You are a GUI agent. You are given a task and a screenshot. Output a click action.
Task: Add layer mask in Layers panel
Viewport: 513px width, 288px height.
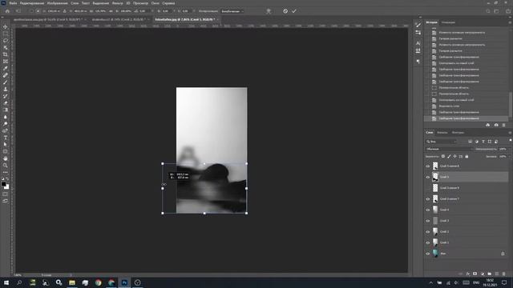click(x=475, y=274)
